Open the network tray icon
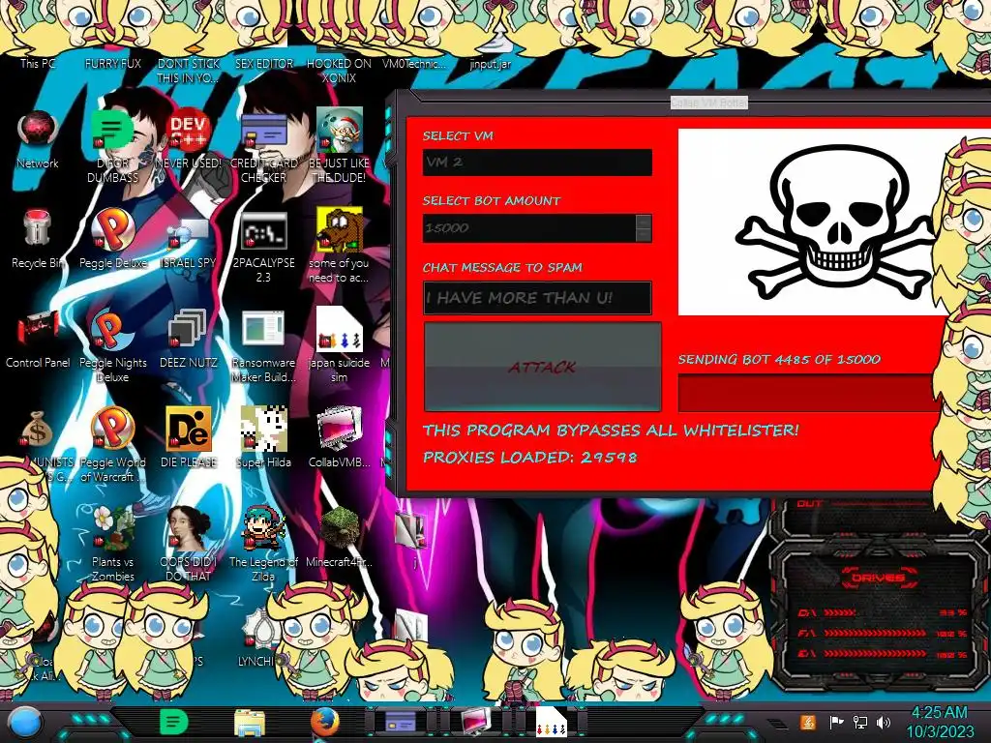The height and width of the screenshot is (743, 991). [860, 722]
